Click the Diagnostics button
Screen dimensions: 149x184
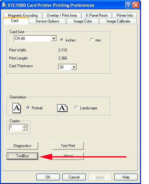[x=22, y=146]
